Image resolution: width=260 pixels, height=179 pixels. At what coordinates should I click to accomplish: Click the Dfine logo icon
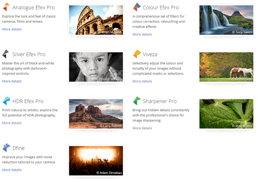pos(6,147)
